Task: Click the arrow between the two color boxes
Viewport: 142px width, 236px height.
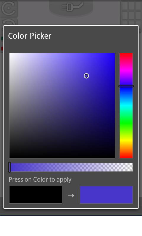Action: [x=71, y=196]
